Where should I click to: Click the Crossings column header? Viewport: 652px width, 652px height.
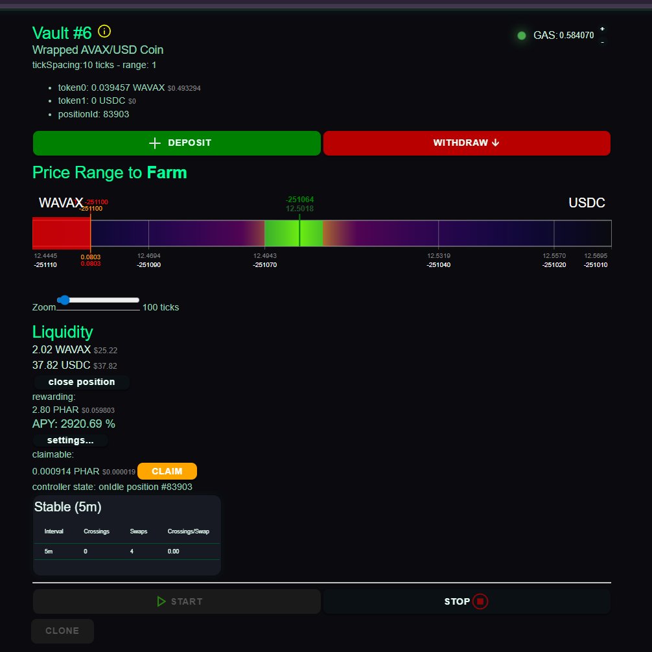tap(97, 531)
